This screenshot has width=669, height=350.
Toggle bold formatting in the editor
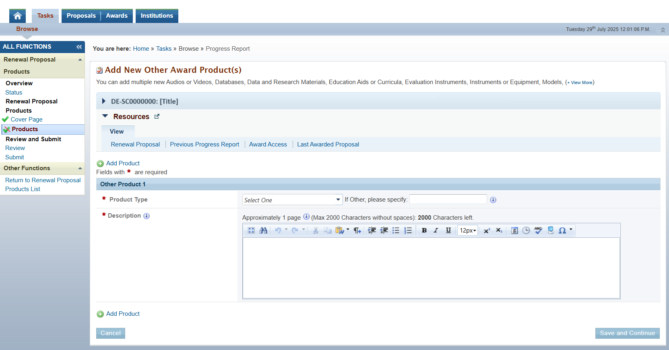[x=424, y=231]
